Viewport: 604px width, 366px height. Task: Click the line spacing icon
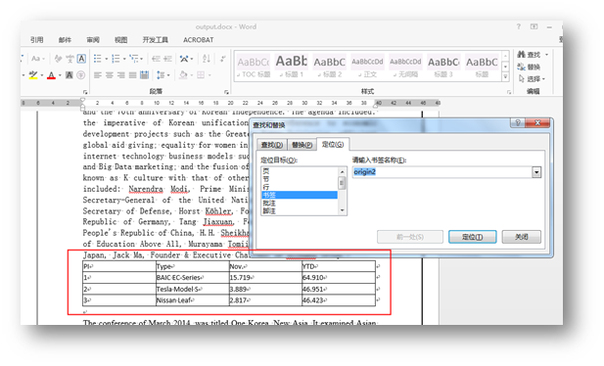pos(161,75)
